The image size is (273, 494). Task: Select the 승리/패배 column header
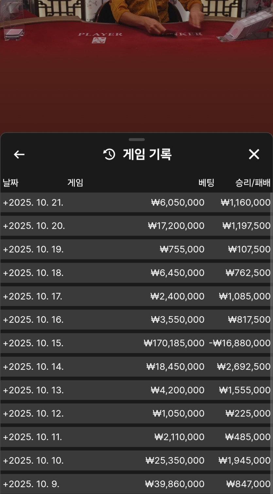253,183
